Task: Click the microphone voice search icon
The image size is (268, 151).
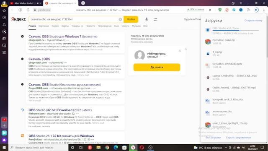Action: (x=147, y=19)
